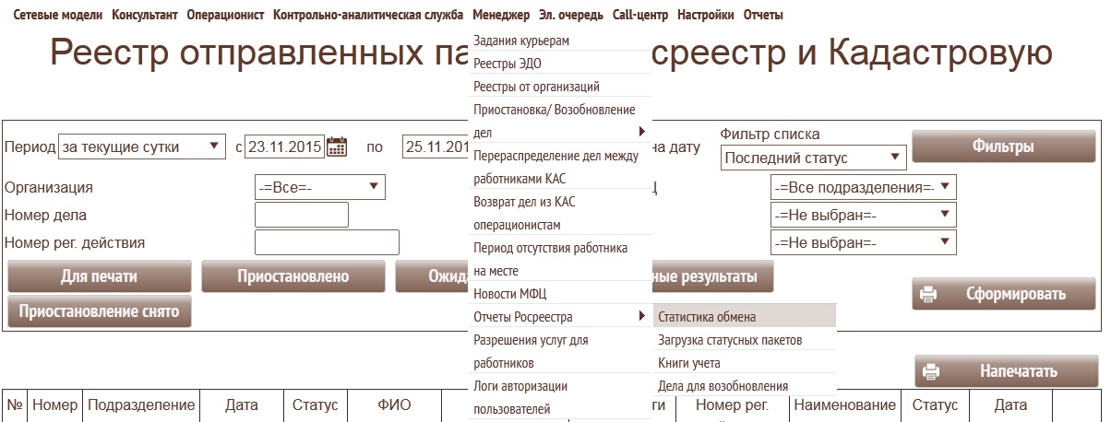This screenshot has height=422, width=1111.
Task: Click Новости МФЦ in Менеджер menu
Action: [x=509, y=294]
